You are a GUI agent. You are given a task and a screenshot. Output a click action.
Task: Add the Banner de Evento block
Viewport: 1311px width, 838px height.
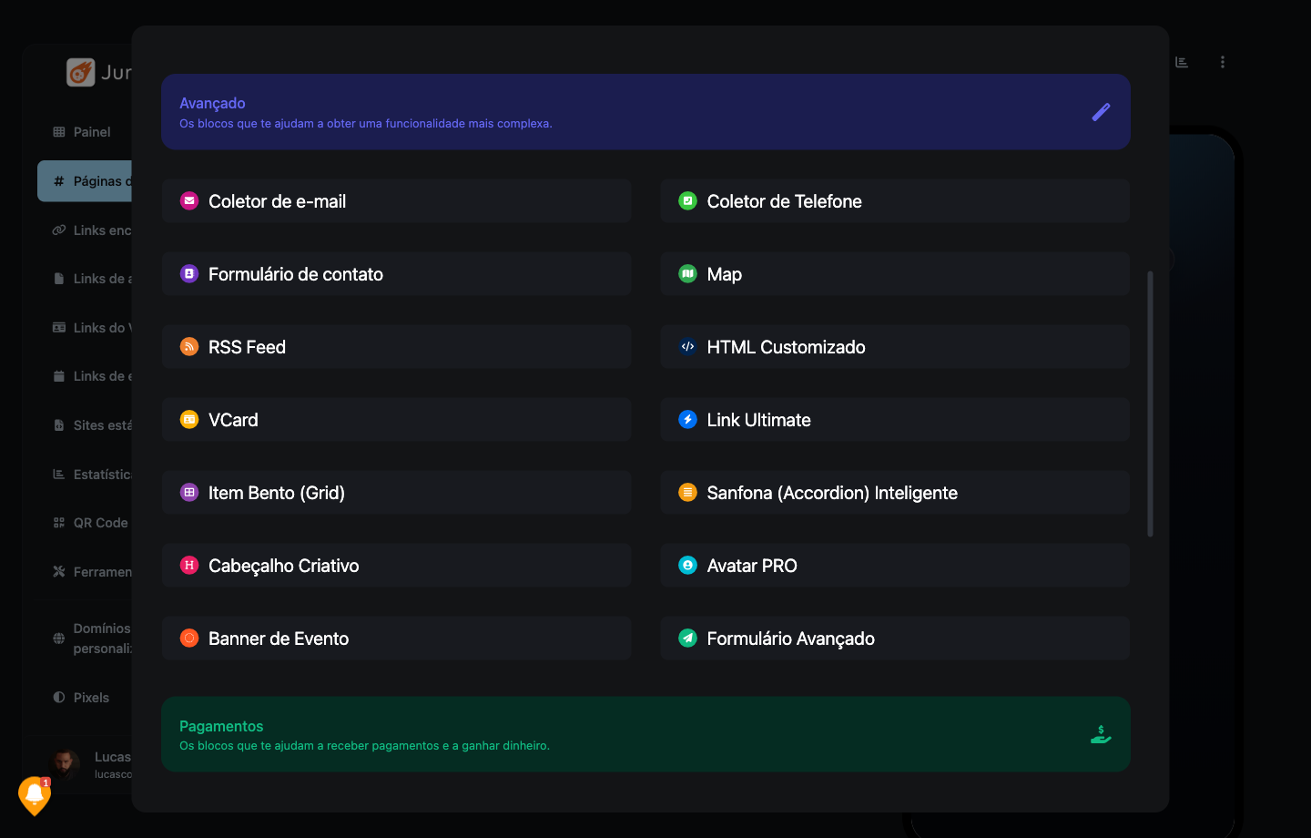396,639
